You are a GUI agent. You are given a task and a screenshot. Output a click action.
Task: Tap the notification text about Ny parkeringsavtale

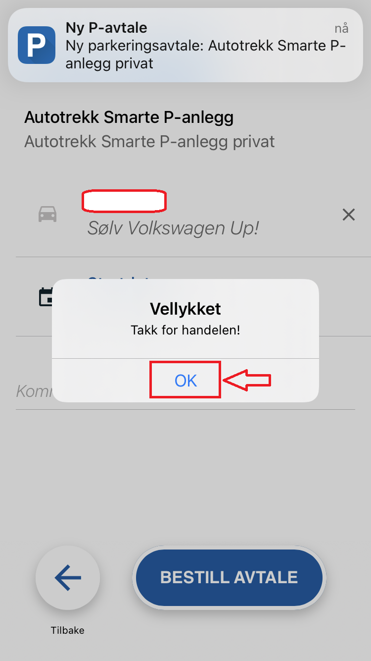click(206, 55)
